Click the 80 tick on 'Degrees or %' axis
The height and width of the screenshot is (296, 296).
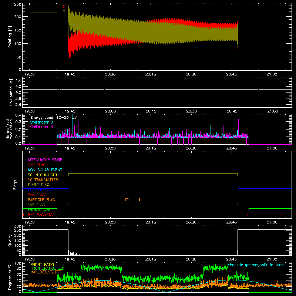point(19,268)
